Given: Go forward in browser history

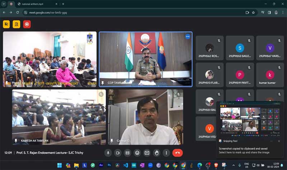Looking at the screenshot, I should (x=11, y=13).
